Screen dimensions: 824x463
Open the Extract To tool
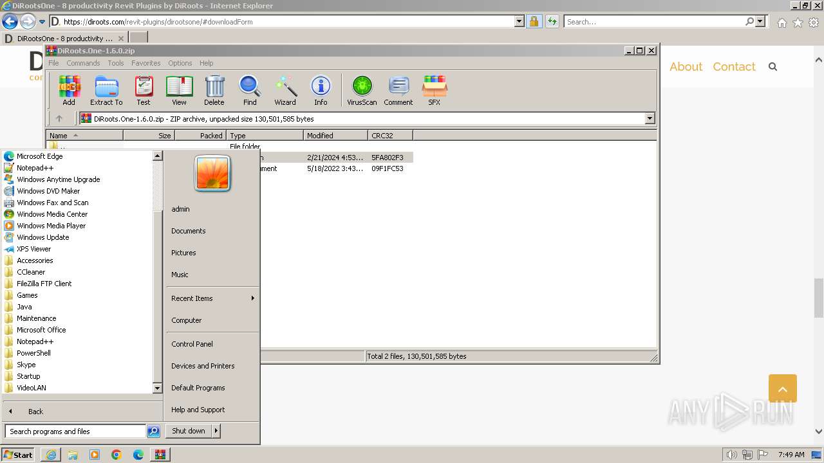click(106, 91)
